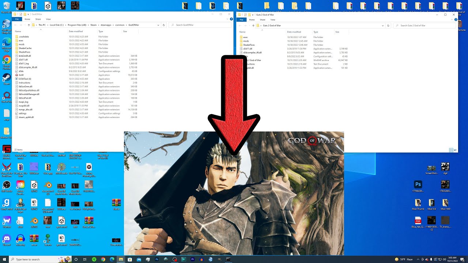The height and width of the screenshot is (263, 468).
Task: Select Mod Thumb file on desktop
Action: tap(418, 204)
